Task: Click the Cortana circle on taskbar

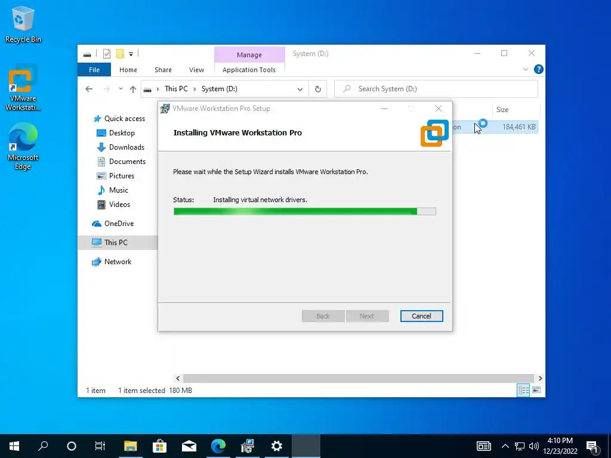Action: 72,446
